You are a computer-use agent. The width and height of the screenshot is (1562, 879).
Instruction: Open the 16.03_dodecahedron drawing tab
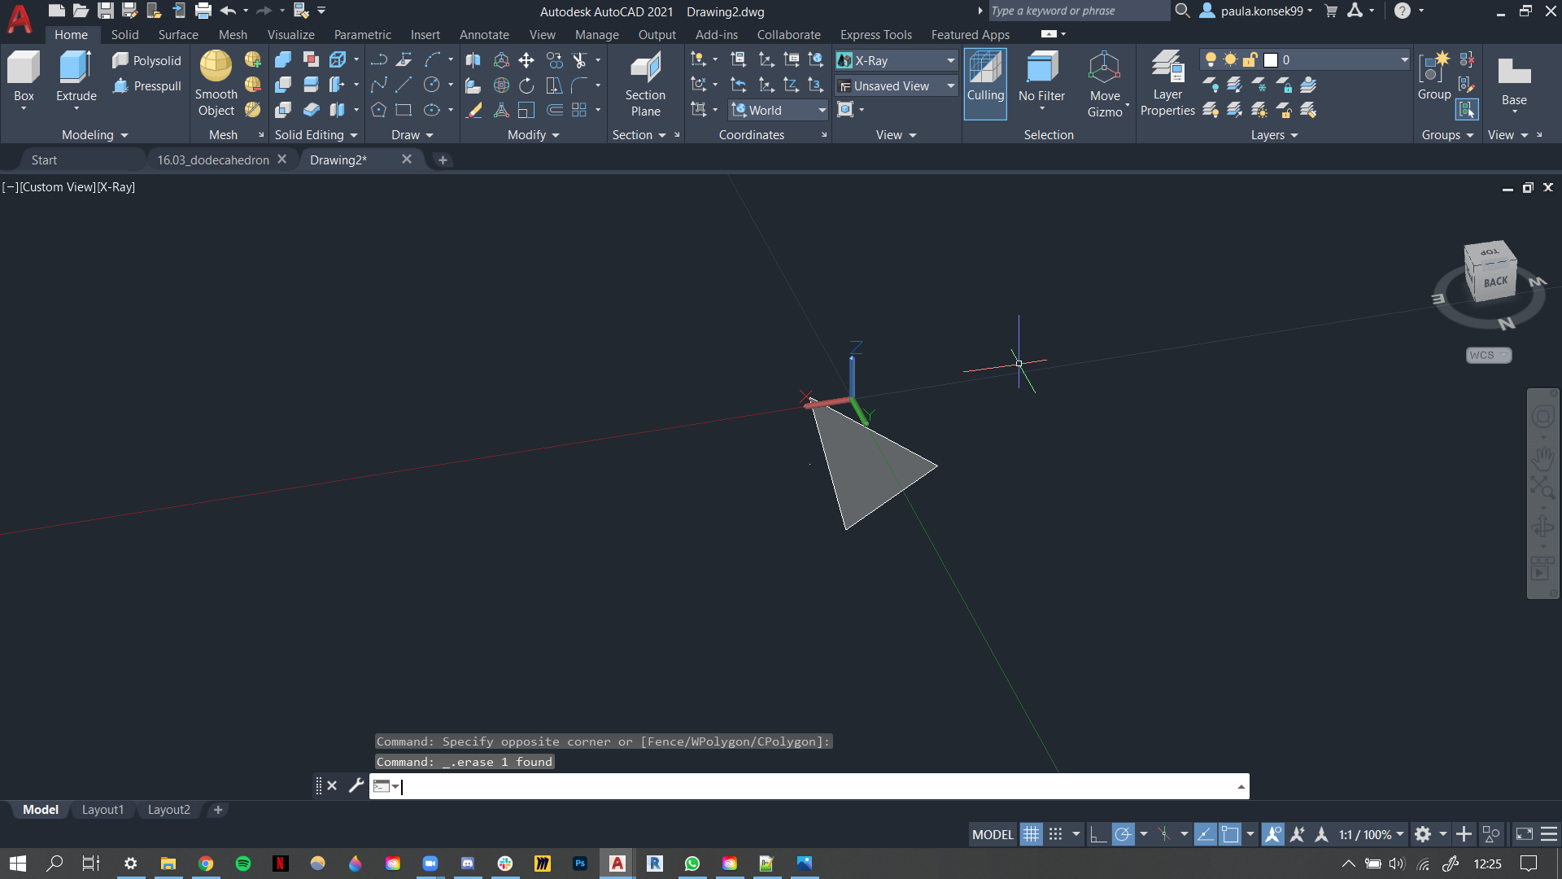213,160
